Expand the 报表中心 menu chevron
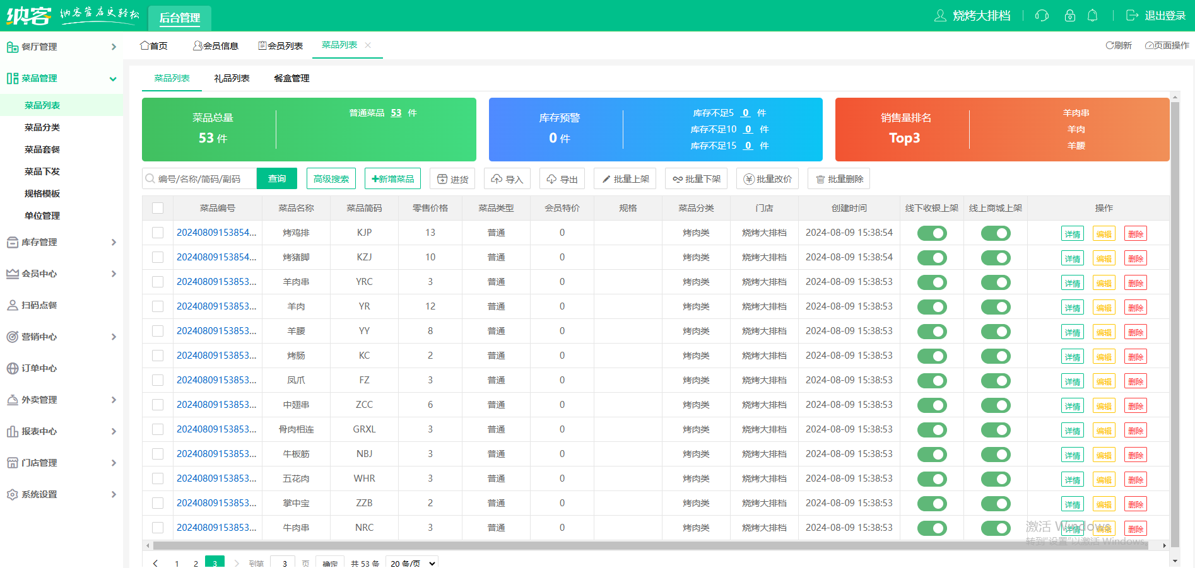 point(114,431)
